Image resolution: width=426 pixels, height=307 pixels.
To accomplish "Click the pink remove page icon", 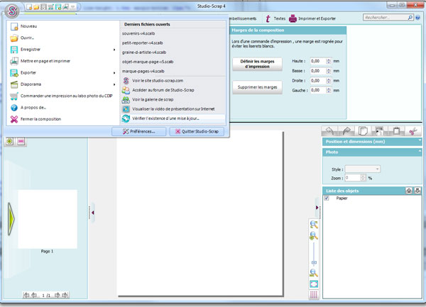I will click(21, 141).
